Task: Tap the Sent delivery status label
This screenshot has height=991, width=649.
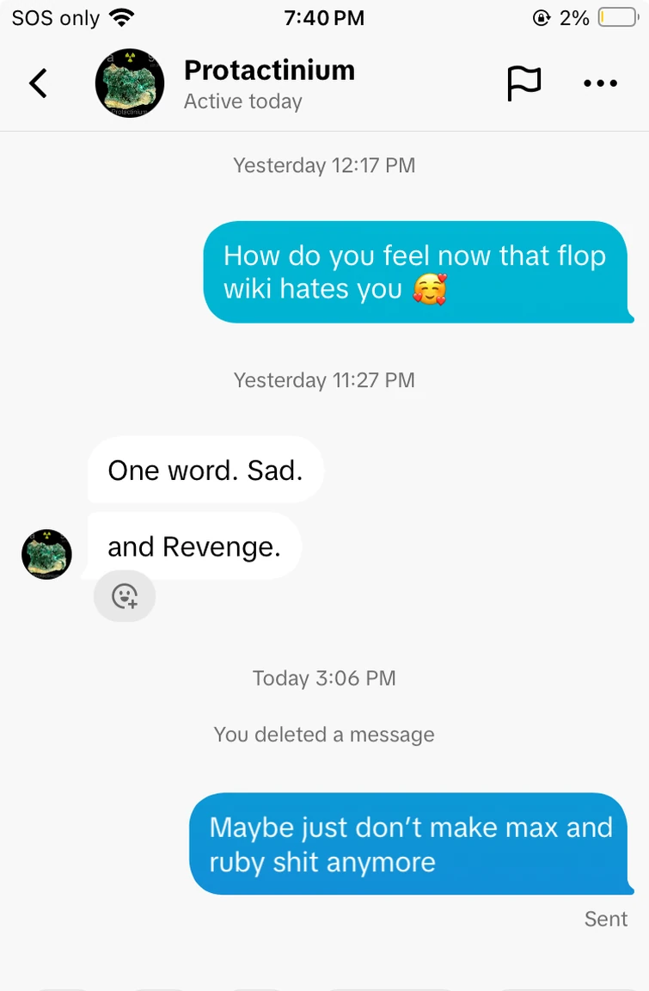Action: (605, 919)
